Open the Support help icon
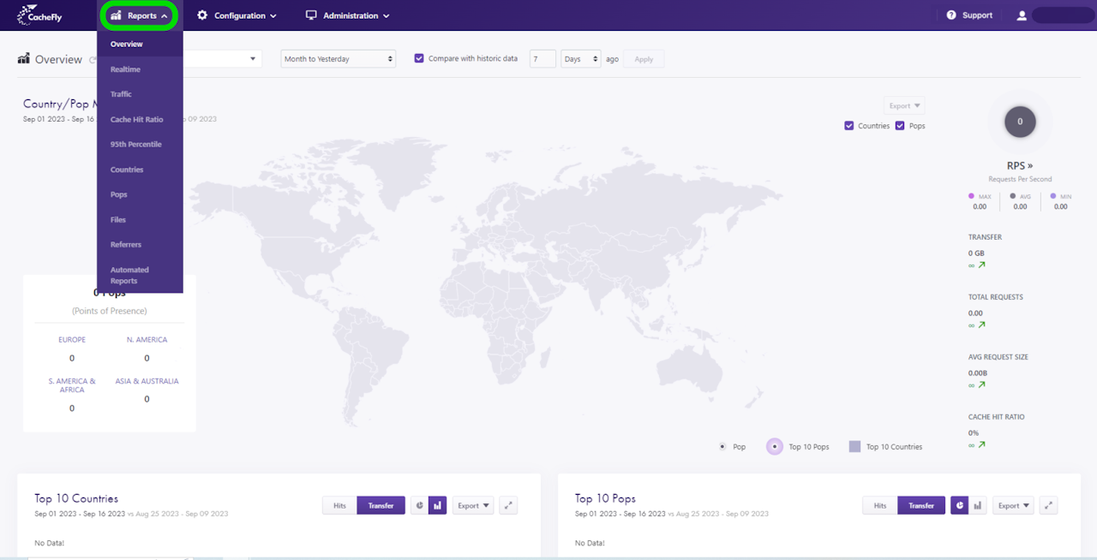The image size is (1097, 560). pos(951,15)
